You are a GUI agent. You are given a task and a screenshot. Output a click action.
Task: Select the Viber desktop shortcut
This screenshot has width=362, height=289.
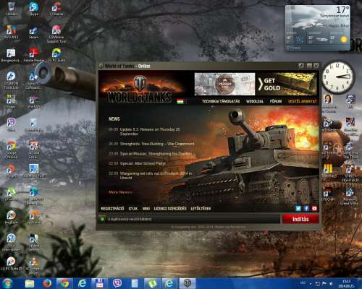(11, 125)
